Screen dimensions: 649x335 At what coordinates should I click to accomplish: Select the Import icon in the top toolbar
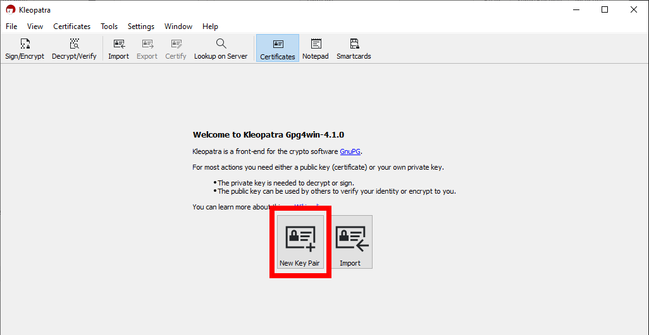118,49
